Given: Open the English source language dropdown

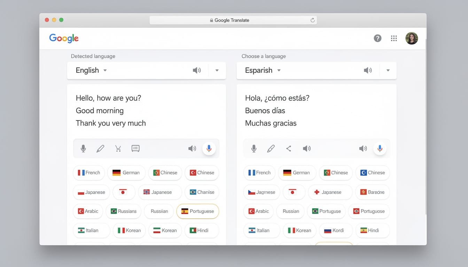Looking at the screenshot, I should click(x=91, y=70).
